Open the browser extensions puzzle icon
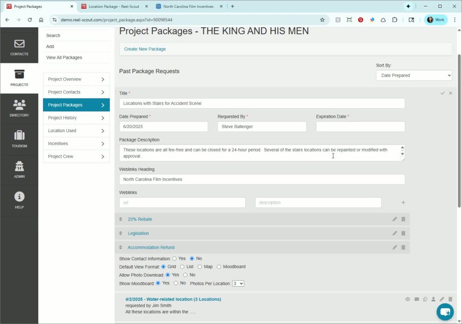The image size is (462, 324). [x=395, y=20]
